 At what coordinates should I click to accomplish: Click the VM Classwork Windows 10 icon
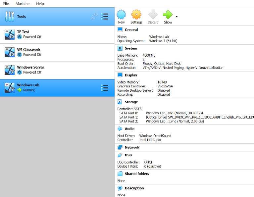10,52
